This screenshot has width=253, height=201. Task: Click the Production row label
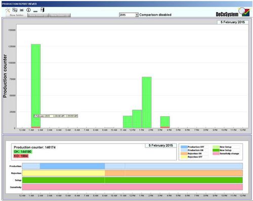[15, 166]
